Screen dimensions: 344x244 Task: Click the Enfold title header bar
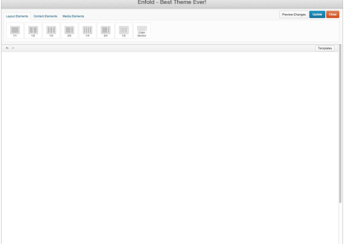171,3
